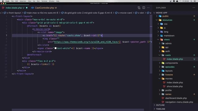Place cursor on line 7 number

pyautogui.click(x=6, y=35)
